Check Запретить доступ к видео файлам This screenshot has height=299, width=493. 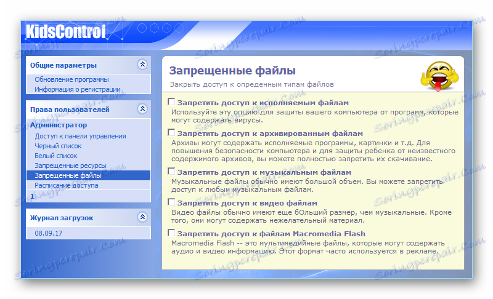pos(171,202)
